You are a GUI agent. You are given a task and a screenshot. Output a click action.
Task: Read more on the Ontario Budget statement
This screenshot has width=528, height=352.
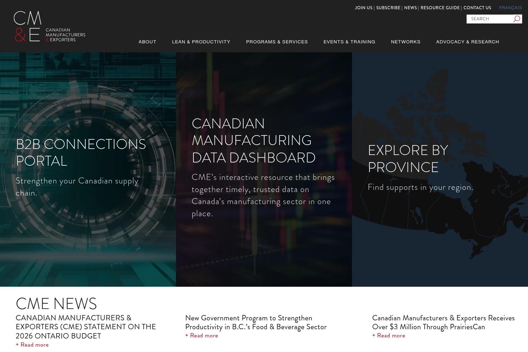tap(32, 345)
